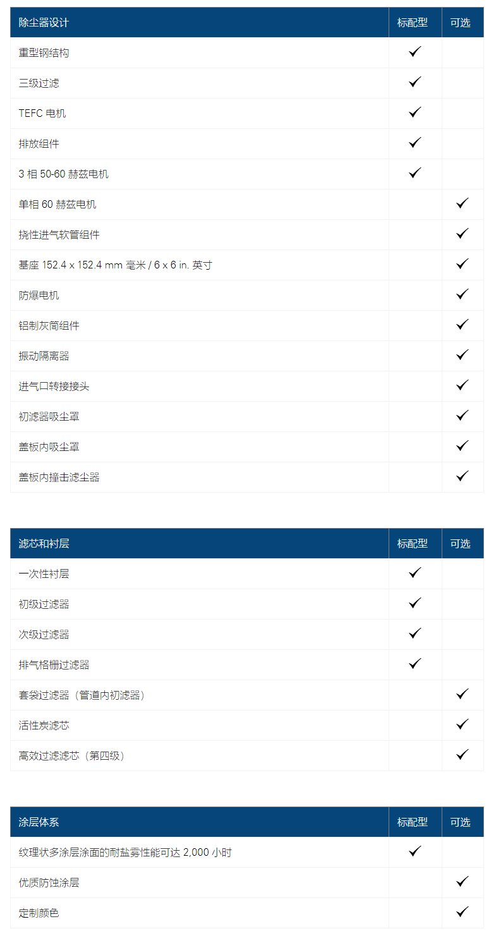Click the 单相 60 赫兹电机 text
496x948 pixels.
57,205
